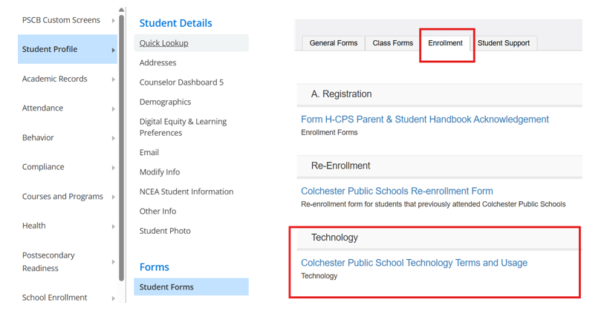Click the Re-Enrollment section header
The image size is (607, 317).
pos(439,166)
